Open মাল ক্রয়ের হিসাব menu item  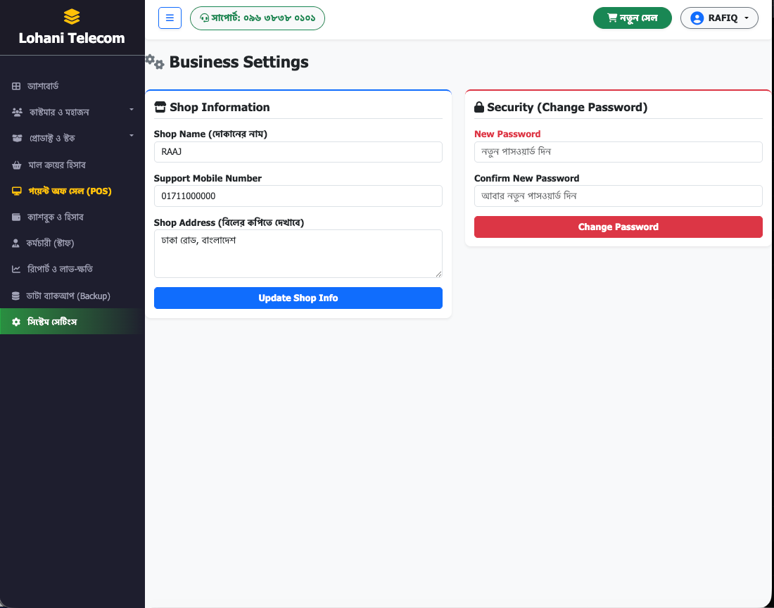pyautogui.click(x=57, y=165)
